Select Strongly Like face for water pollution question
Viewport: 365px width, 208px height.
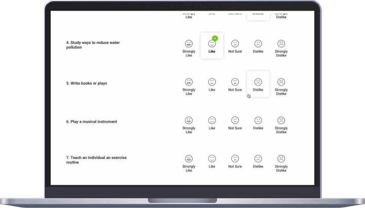pyautogui.click(x=189, y=44)
